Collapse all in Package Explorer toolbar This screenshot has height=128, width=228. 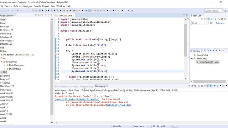tap(36, 15)
